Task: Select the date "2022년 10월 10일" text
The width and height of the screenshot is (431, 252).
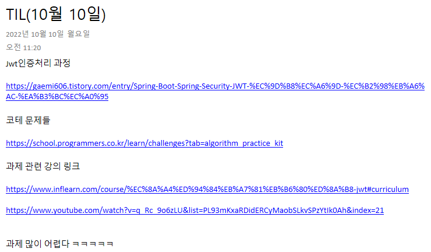Action: (34, 34)
